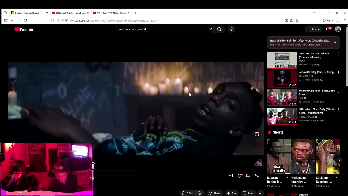Open the tracking protection shield
Viewport: 348px width, 196px height.
tap(53, 20)
